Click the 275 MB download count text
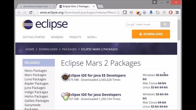 point(94,80)
